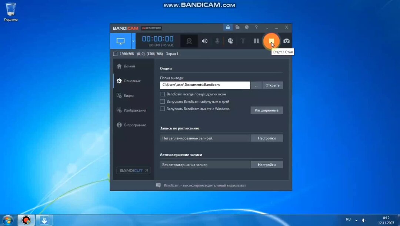Click the UNREGISTERED badge
Image resolution: width=400 pixels, height=226 pixels.
tap(151, 28)
